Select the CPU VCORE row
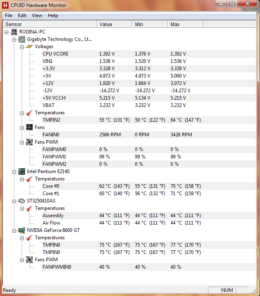This screenshot has width=260, height=296. click(149, 54)
